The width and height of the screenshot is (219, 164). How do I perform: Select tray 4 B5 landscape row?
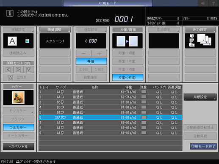(x=110, y=107)
